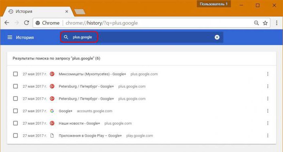Open actions menu for Наши новости entry
This screenshot has height=152, width=283.
point(268,123)
